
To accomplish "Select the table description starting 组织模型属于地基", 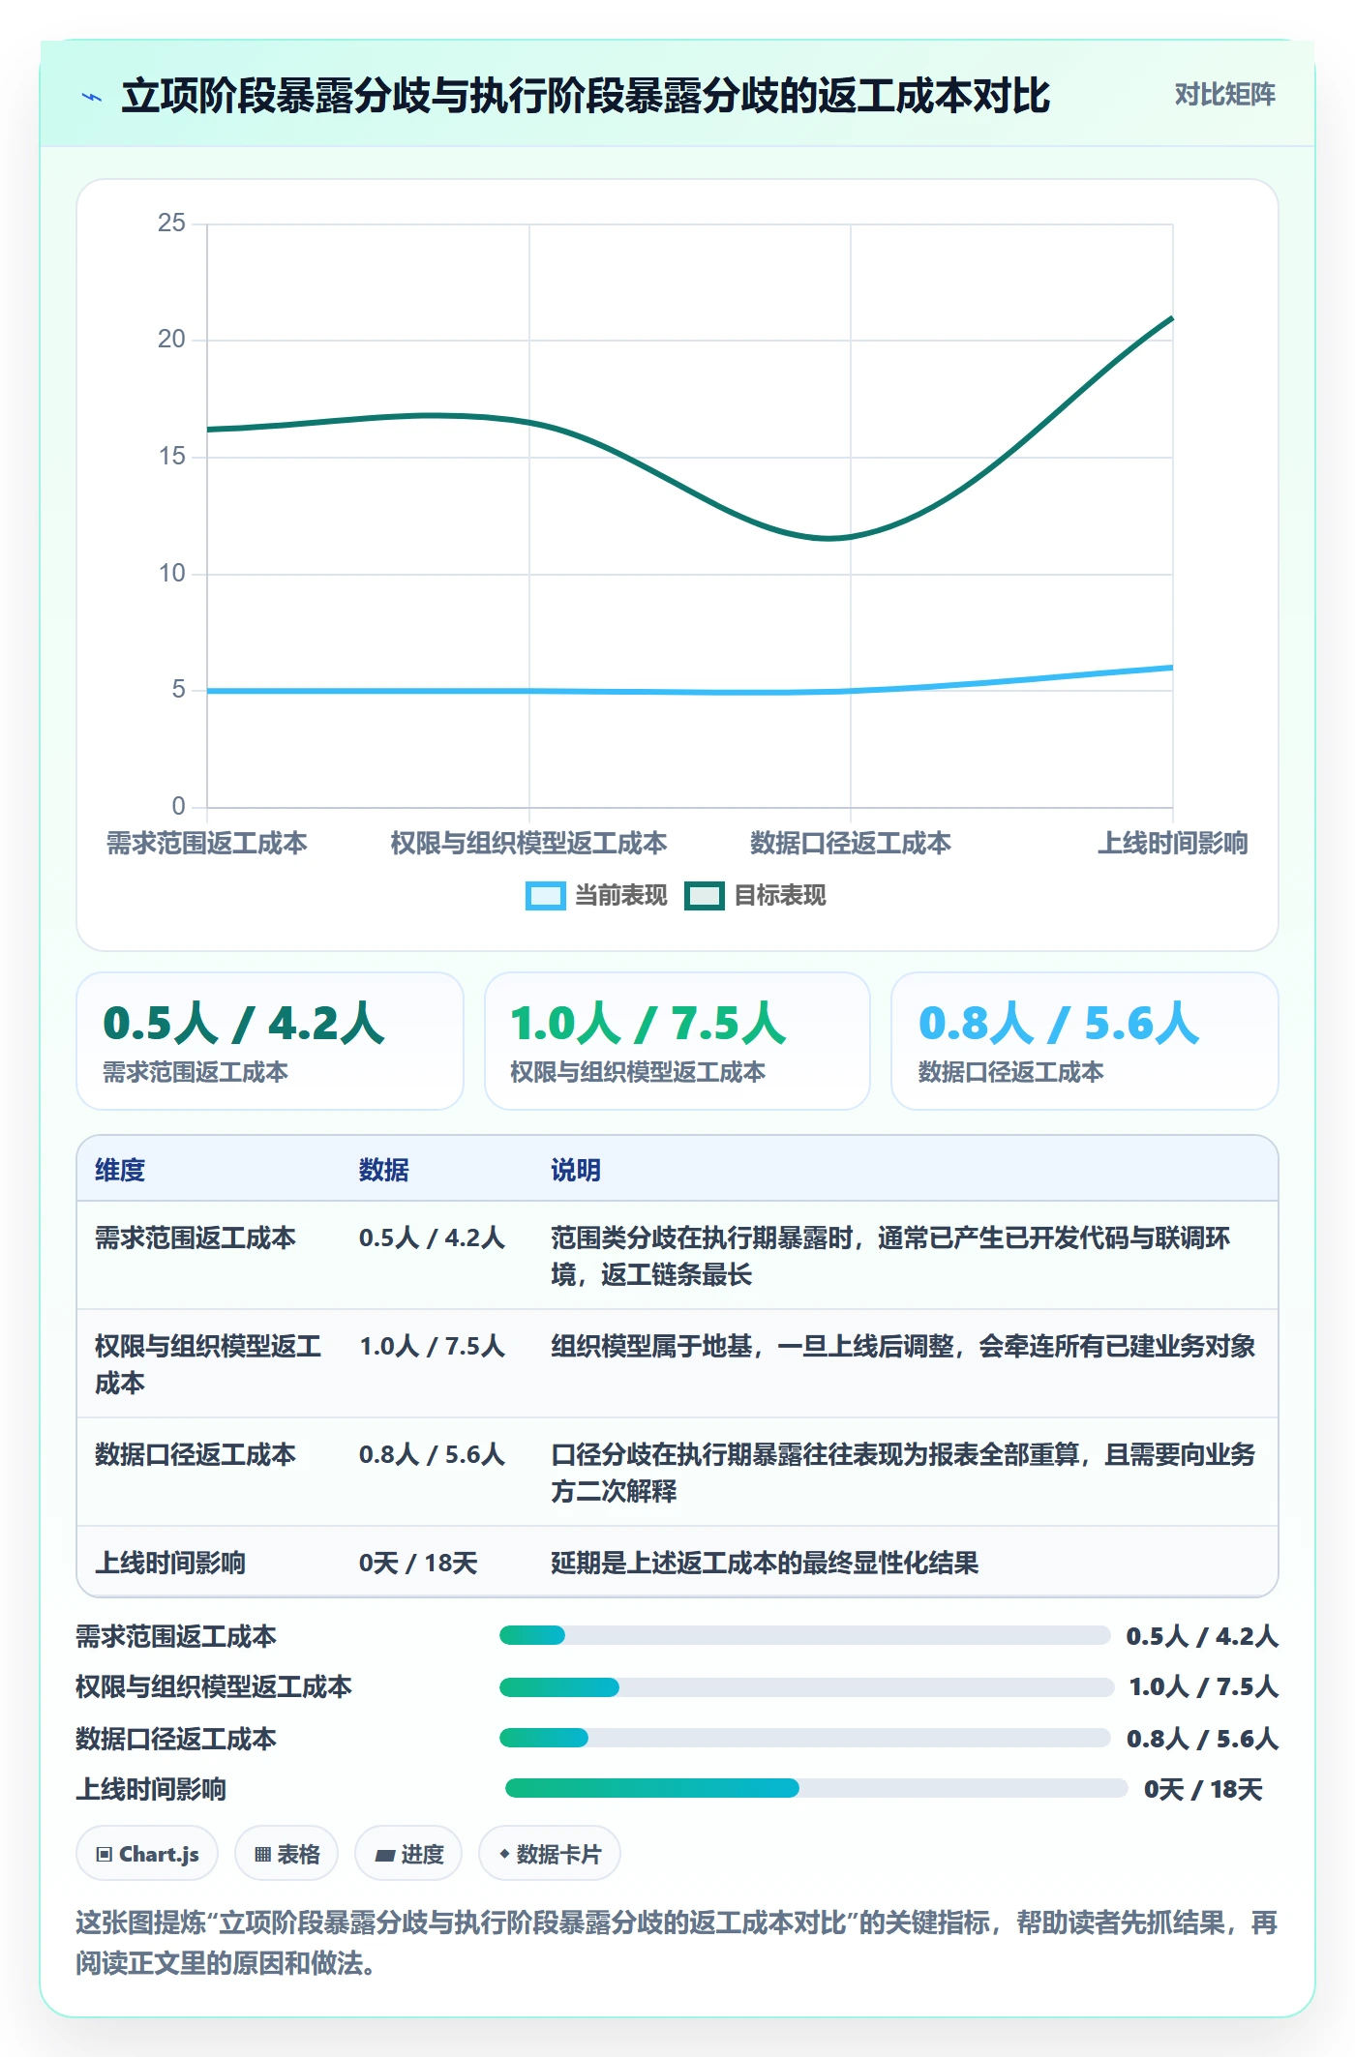I will click(903, 1346).
